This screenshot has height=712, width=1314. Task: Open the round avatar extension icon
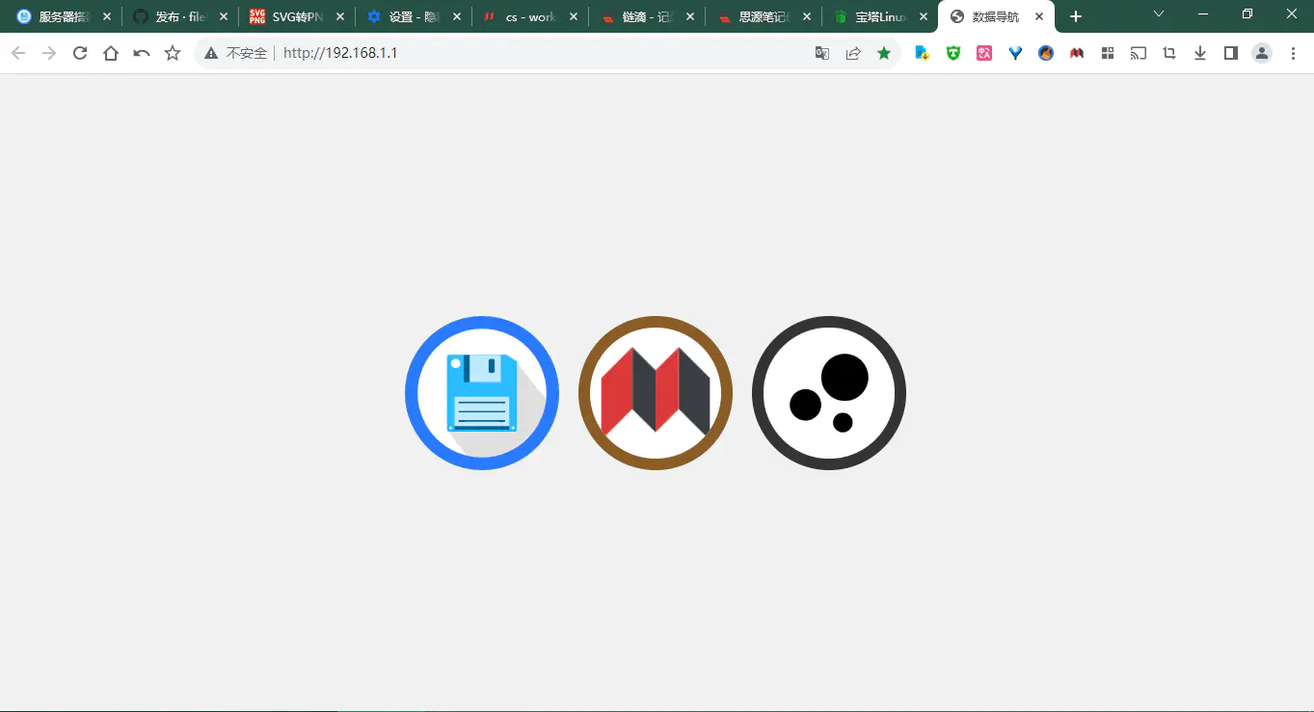1046,53
